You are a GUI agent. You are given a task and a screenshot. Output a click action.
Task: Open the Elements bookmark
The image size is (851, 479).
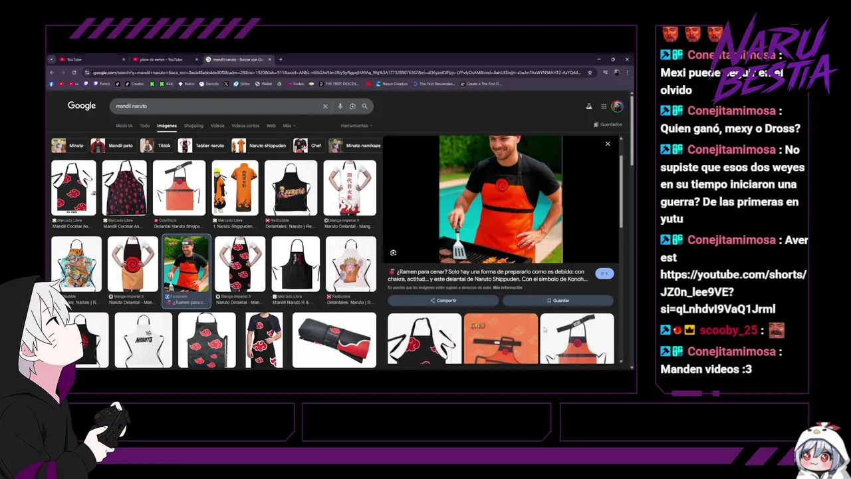pyautogui.click(x=209, y=84)
